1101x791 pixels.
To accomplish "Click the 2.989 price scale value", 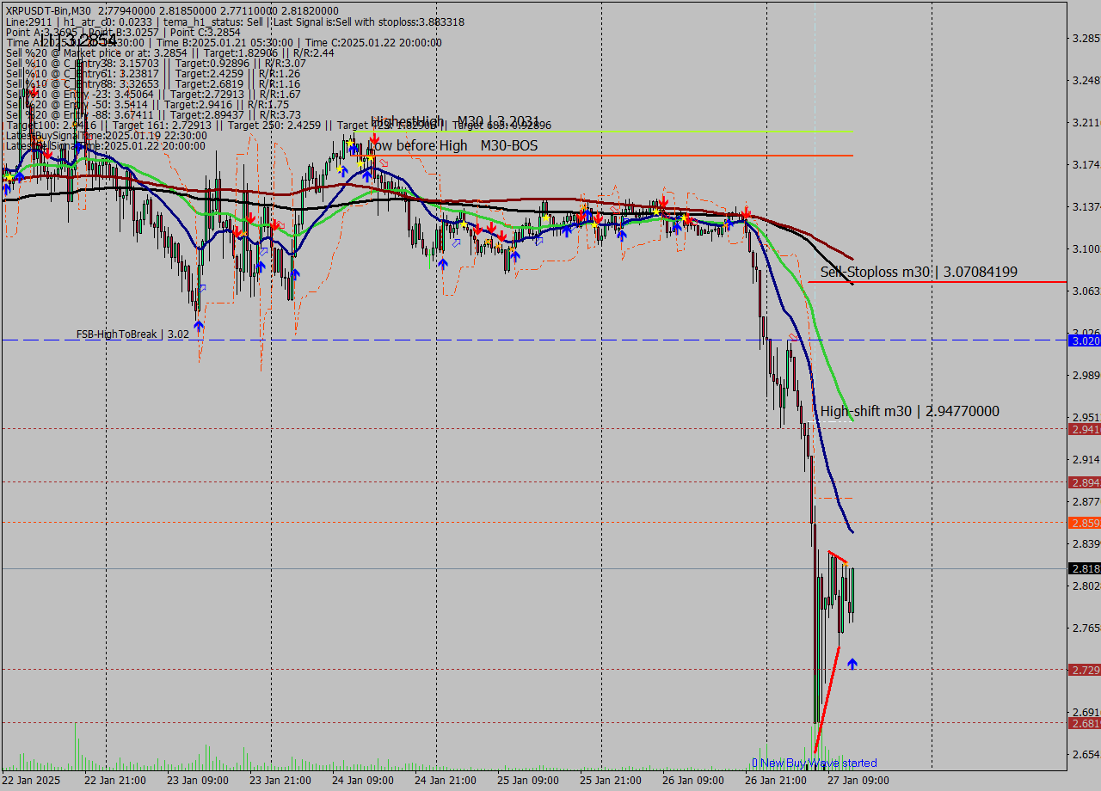I will coord(1086,375).
